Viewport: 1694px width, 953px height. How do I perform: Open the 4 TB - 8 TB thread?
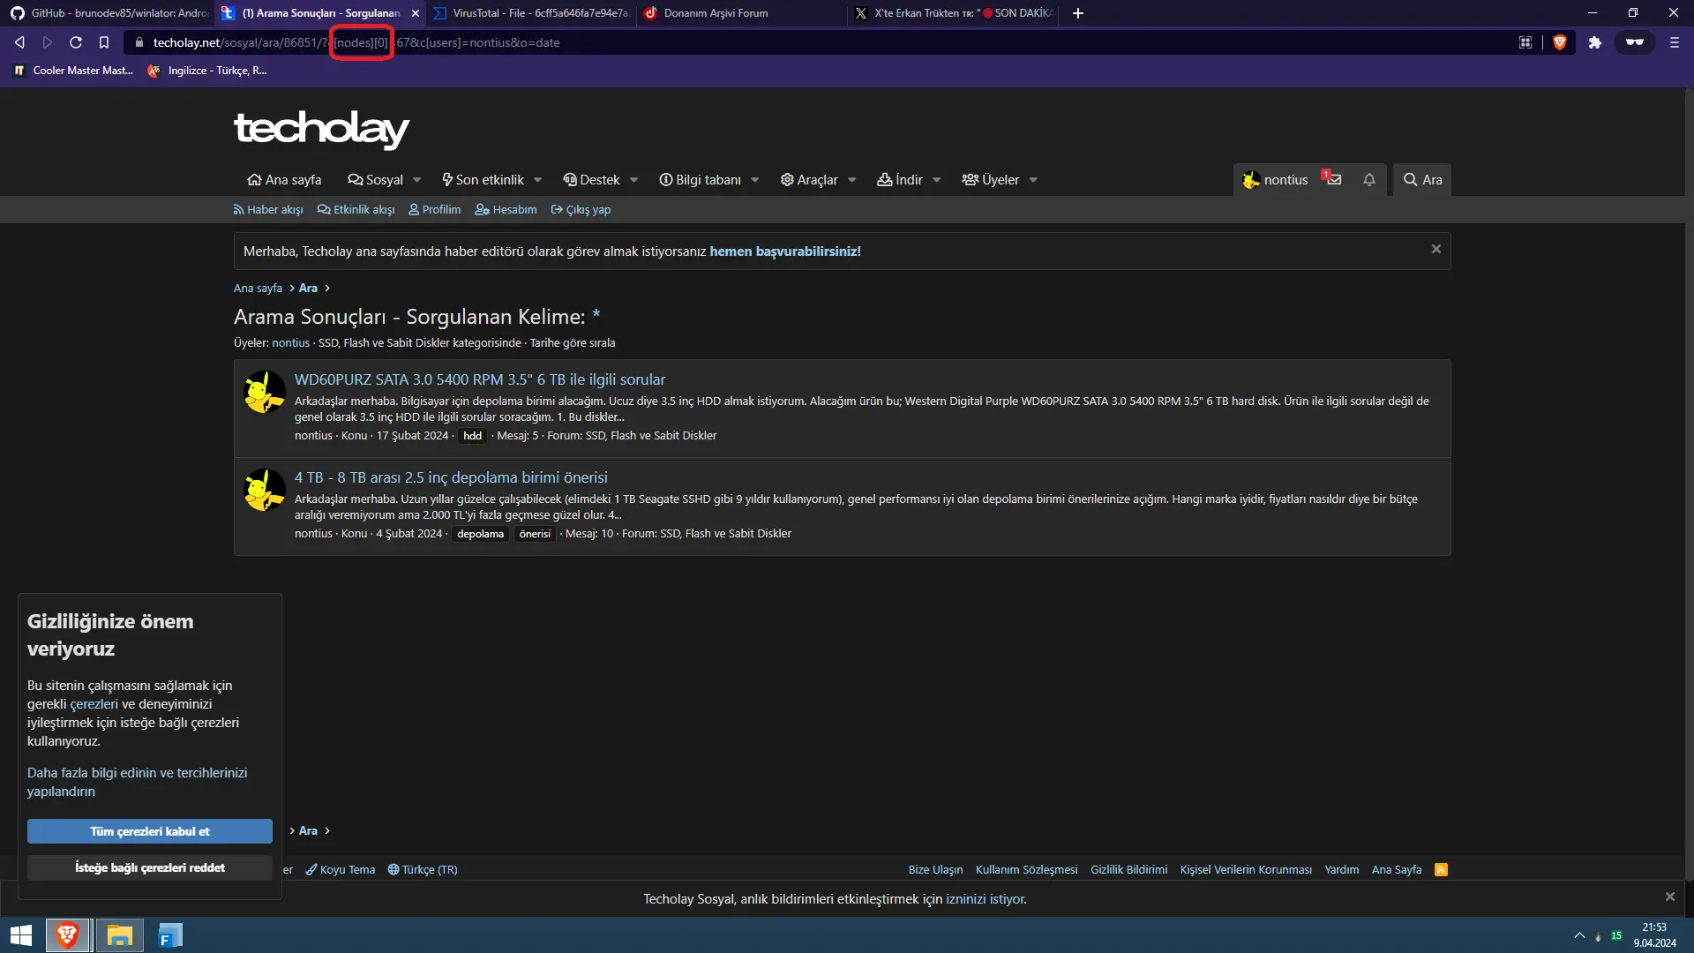click(x=451, y=477)
